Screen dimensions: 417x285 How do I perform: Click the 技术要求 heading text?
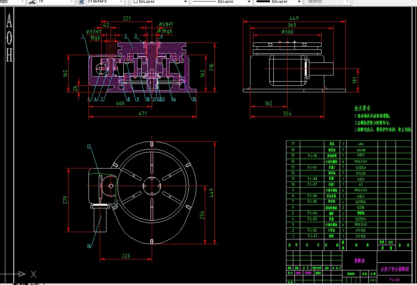[362, 108]
